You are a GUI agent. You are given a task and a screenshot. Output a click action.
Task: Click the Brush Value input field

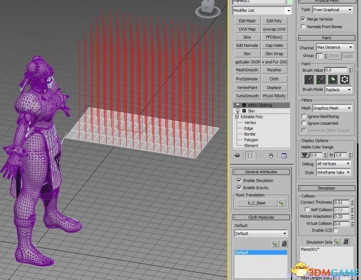[x=336, y=70]
